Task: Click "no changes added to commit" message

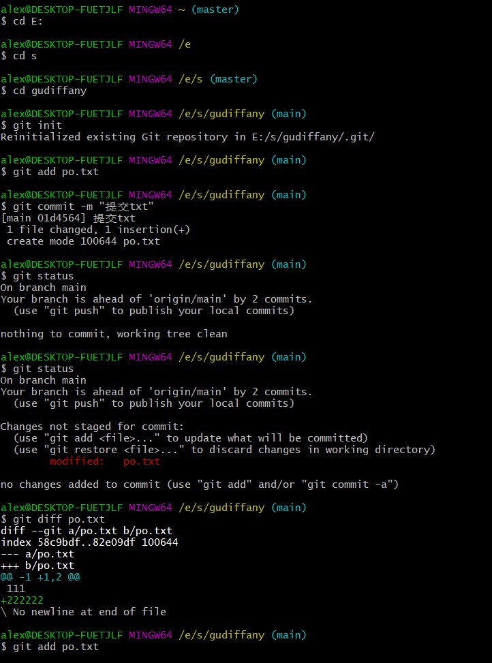Action: [x=200, y=484]
